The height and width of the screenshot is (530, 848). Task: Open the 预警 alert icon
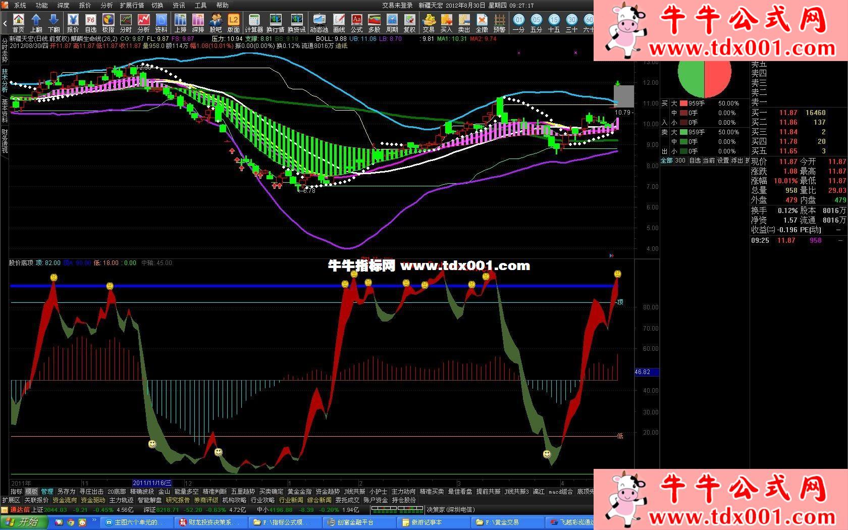point(499,23)
